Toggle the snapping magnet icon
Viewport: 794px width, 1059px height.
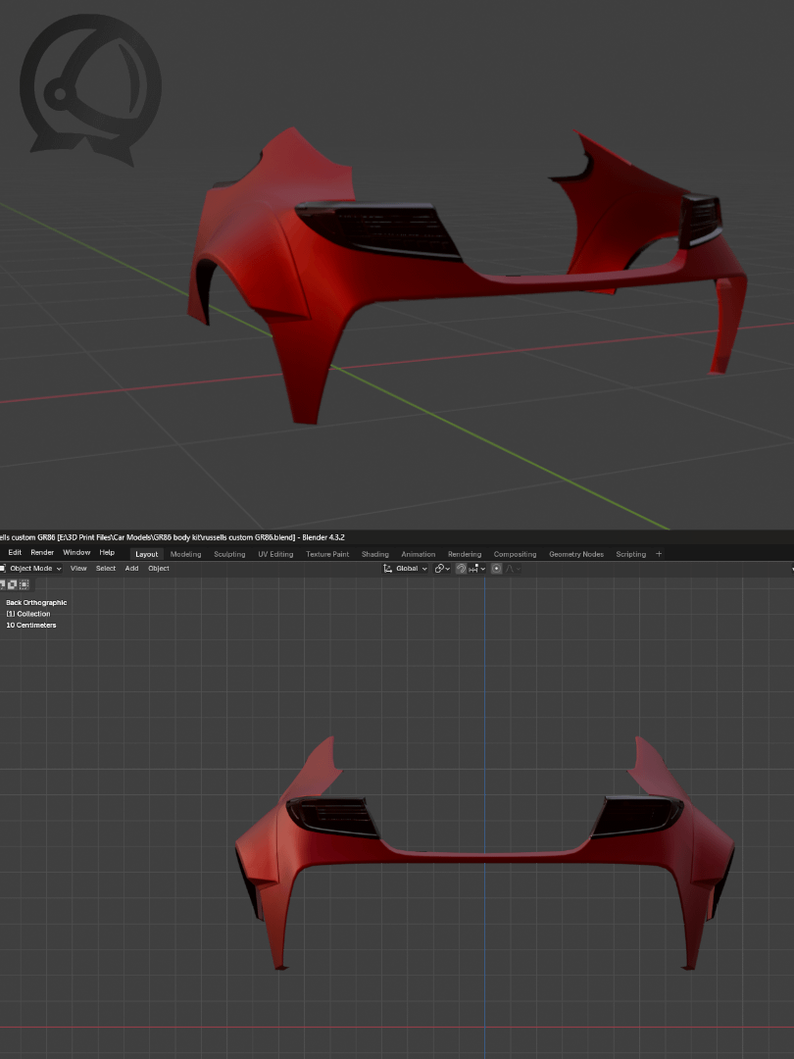pyautogui.click(x=461, y=569)
